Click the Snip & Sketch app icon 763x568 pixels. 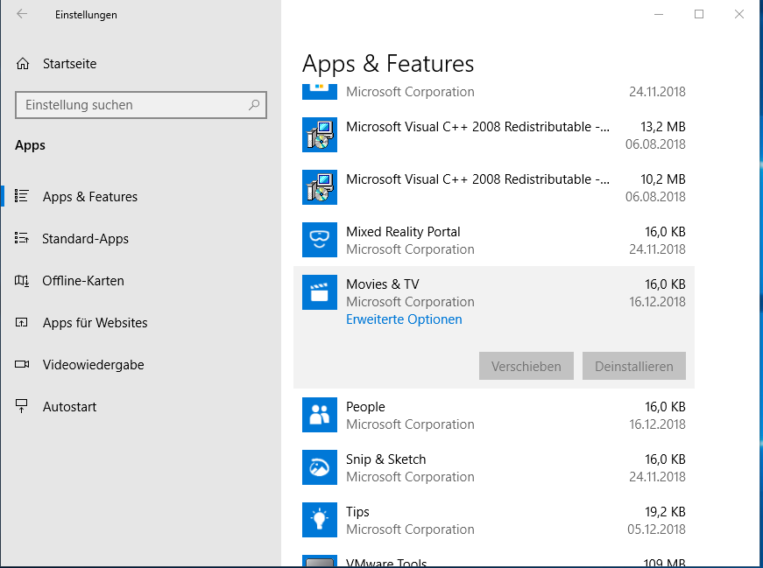pyautogui.click(x=319, y=467)
